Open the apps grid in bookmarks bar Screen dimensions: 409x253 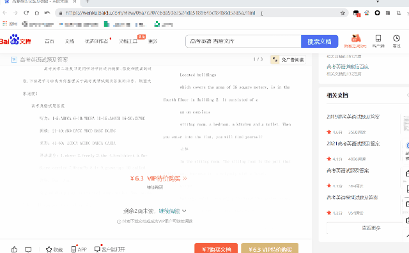[4, 24]
